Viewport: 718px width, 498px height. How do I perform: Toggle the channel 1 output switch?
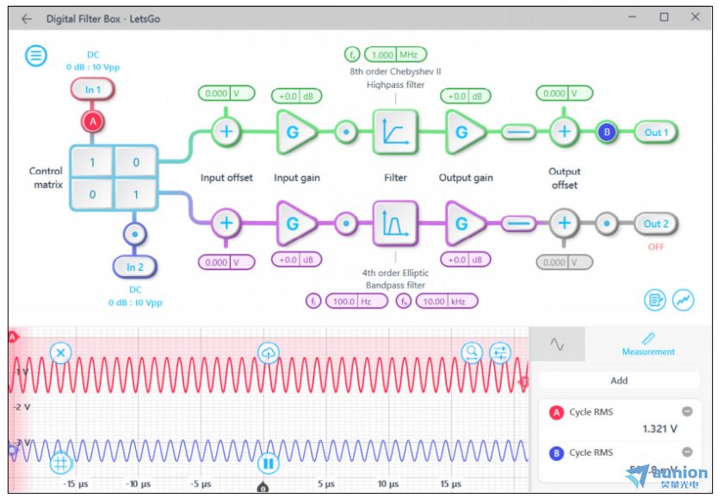tap(518, 132)
